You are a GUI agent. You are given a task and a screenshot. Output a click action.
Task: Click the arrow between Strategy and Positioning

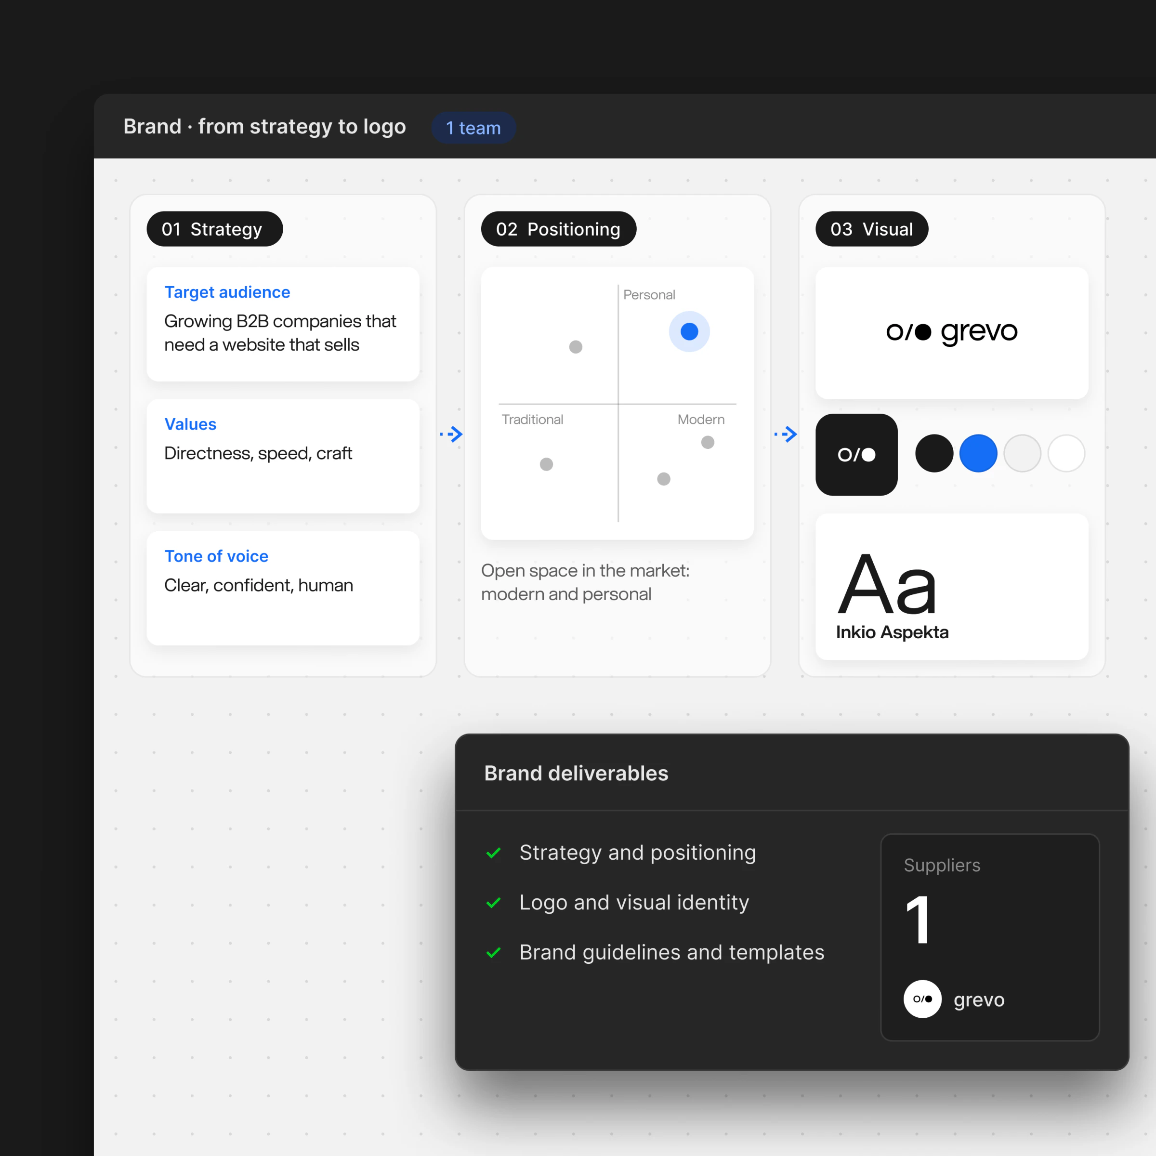(x=451, y=434)
